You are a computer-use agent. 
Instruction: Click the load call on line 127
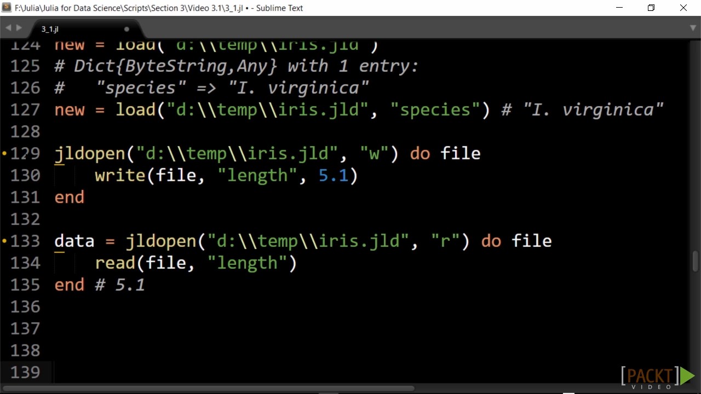coord(135,110)
